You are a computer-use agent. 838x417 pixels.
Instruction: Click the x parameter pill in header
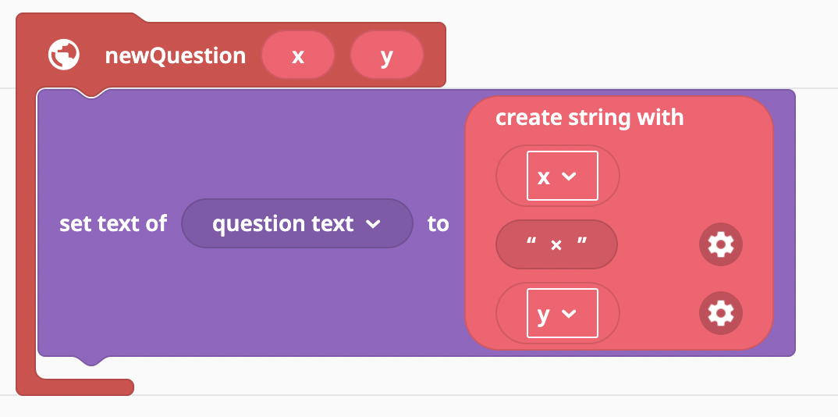[x=298, y=55]
